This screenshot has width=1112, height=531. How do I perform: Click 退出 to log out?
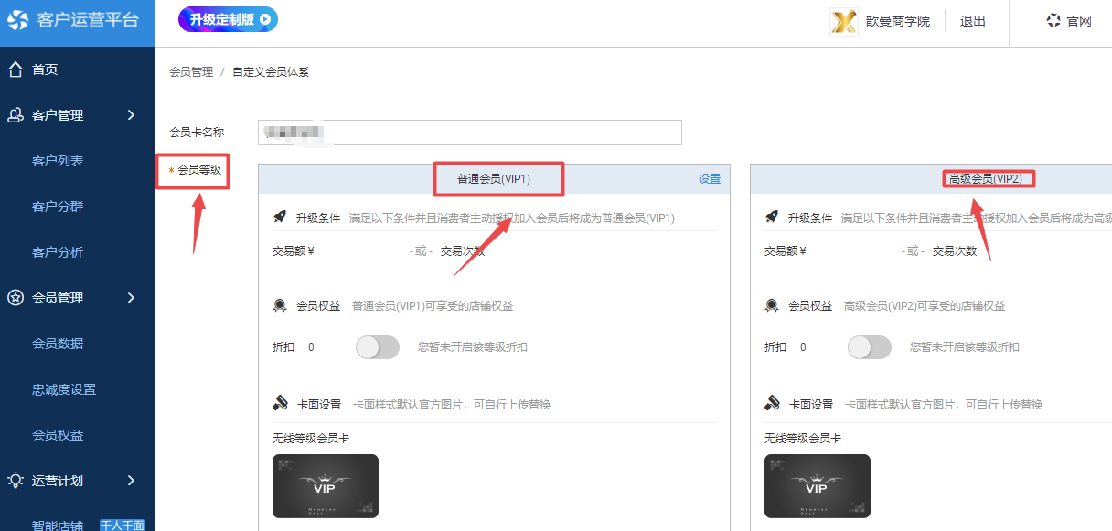tap(973, 21)
